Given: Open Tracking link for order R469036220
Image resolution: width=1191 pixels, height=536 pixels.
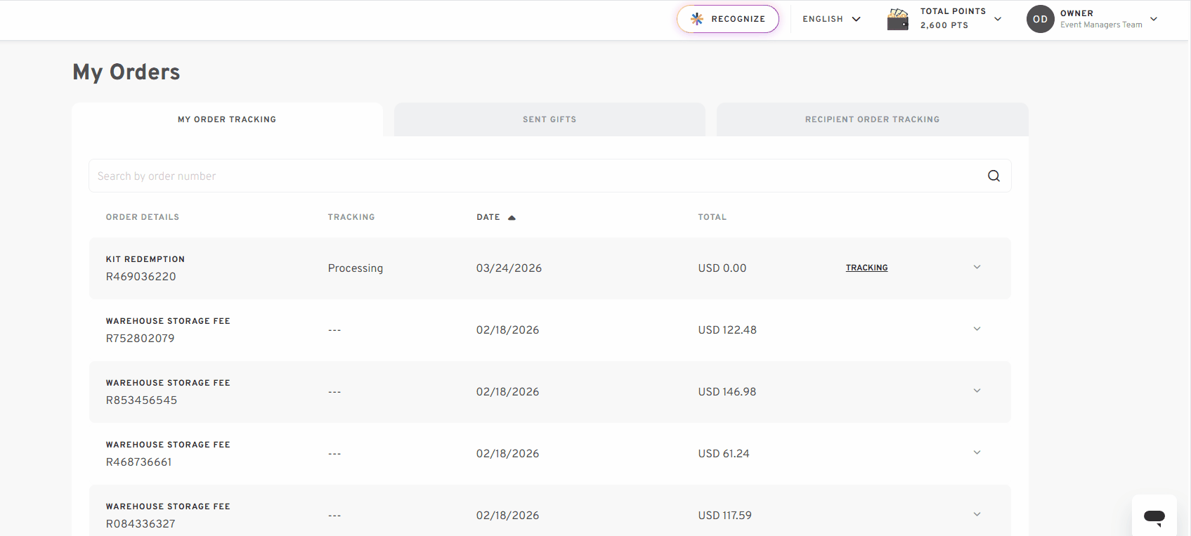Looking at the screenshot, I should click(866, 268).
